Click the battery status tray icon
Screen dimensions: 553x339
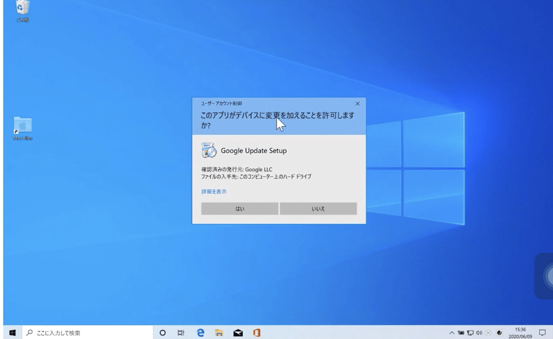pyautogui.click(x=461, y=333)
